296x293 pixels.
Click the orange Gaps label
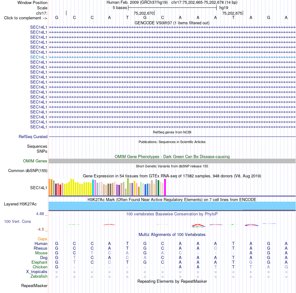(x=42, y=239)
